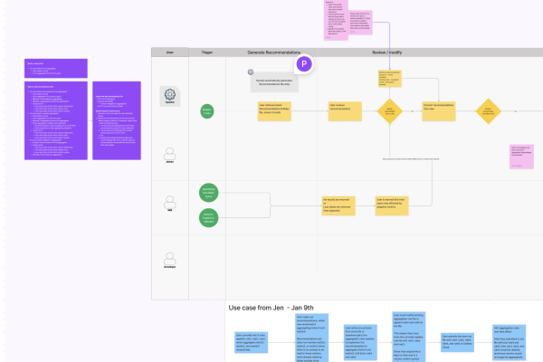Select the second yellow diamond on the right

(490, 111)
